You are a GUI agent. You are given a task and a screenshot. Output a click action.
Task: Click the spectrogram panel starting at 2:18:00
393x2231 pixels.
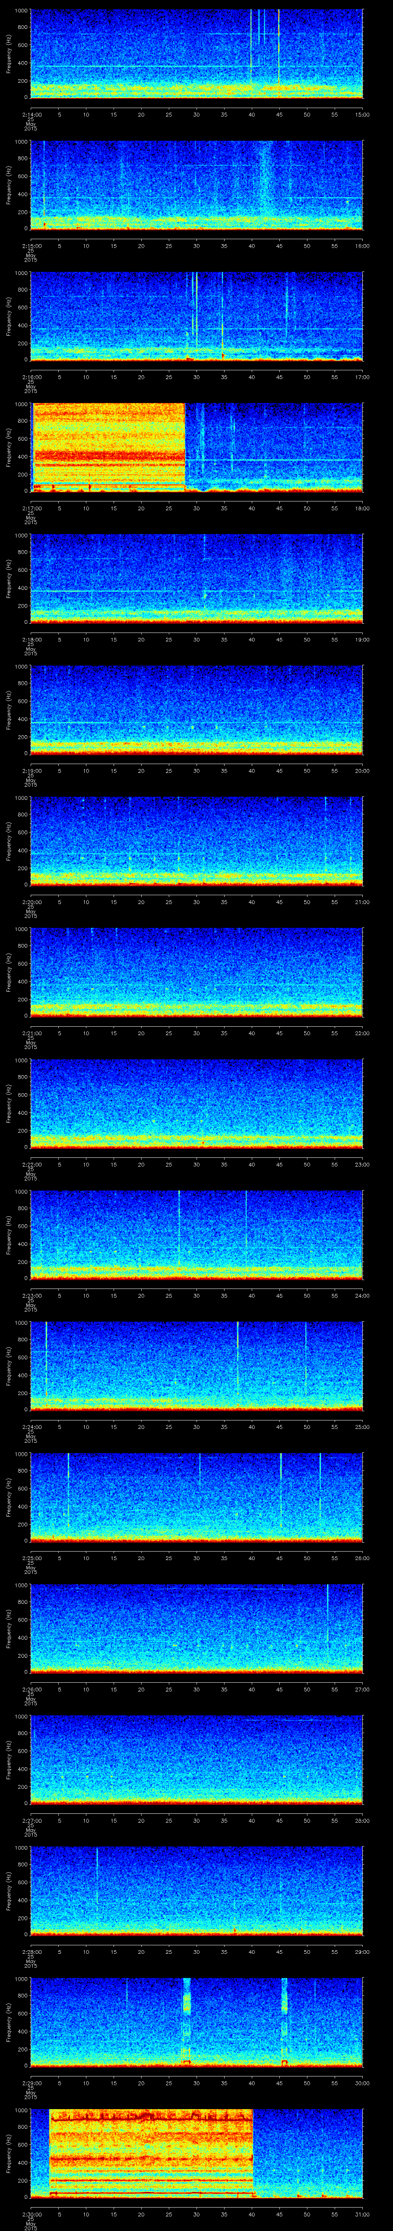click(197, 579)
